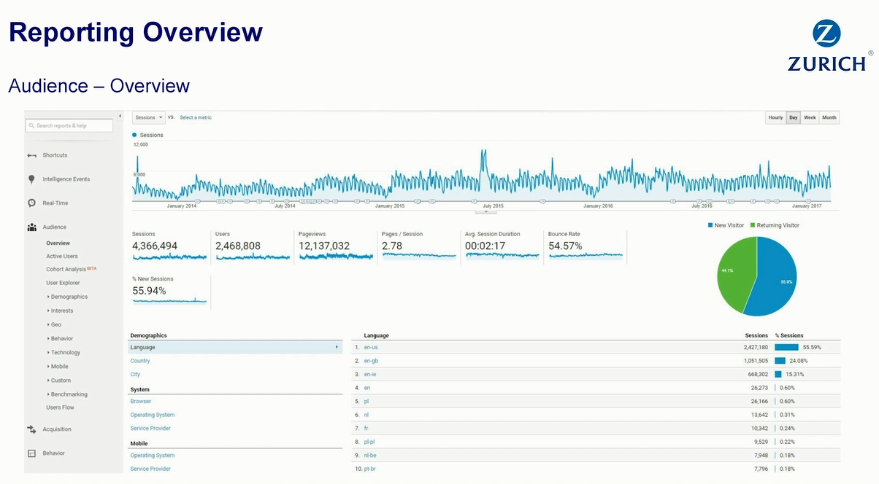Expand the Custom menu item
The height and width of the screenshot is (484, 879).
[x=59, y=380]
